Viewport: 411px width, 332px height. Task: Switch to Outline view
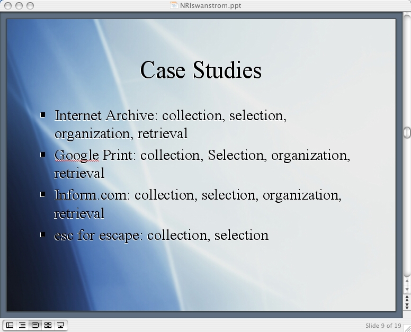click(x=22, y=325)
